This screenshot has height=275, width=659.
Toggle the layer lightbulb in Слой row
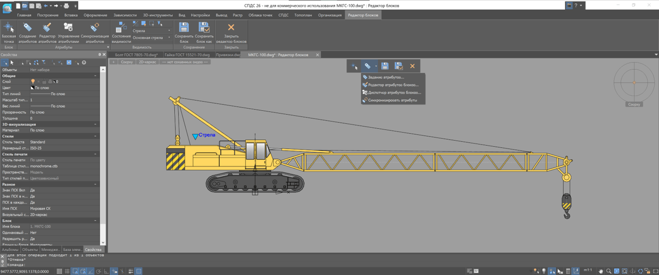click(33, 82)
